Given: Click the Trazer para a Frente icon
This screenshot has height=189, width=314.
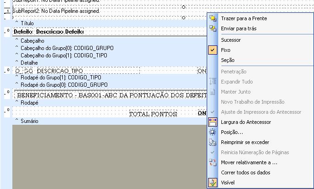Looking at the screenshot, I should click(x=213, y=18).
